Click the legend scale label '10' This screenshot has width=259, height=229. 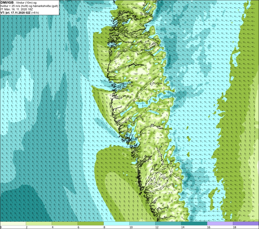coord(131,227)
